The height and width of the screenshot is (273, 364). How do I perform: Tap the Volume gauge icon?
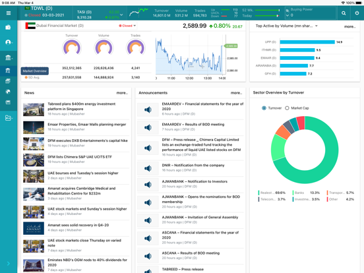click(104, 47)
